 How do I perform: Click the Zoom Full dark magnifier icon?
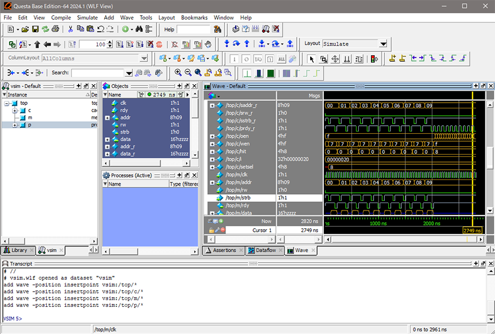pyautogui.click(x=198, y=73)
